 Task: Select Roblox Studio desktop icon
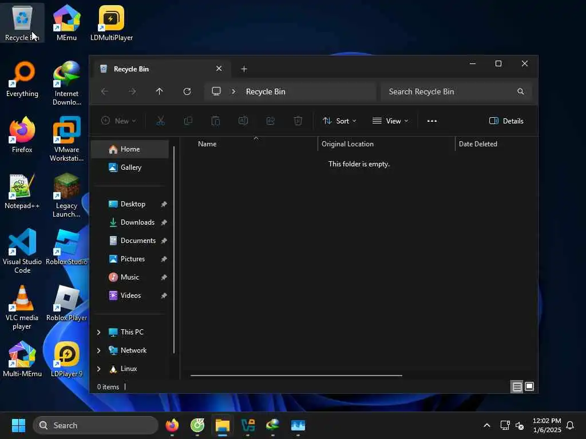pyautogui.click(x=66, y=247)
